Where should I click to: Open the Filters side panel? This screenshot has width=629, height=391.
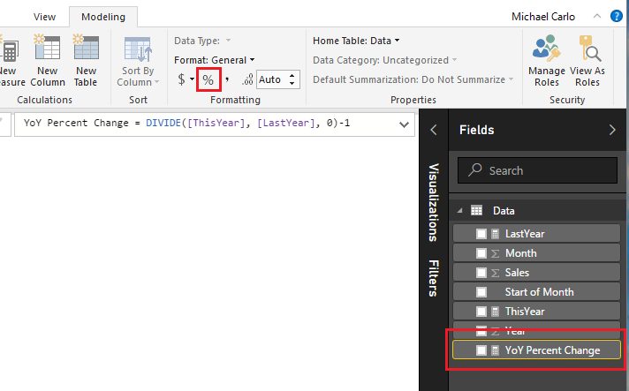point(434,278)
